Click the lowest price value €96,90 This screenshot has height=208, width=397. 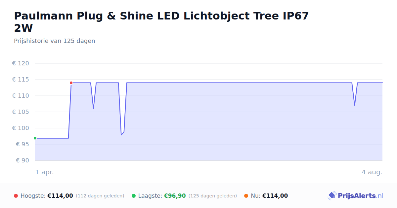(x=175, y=196)
